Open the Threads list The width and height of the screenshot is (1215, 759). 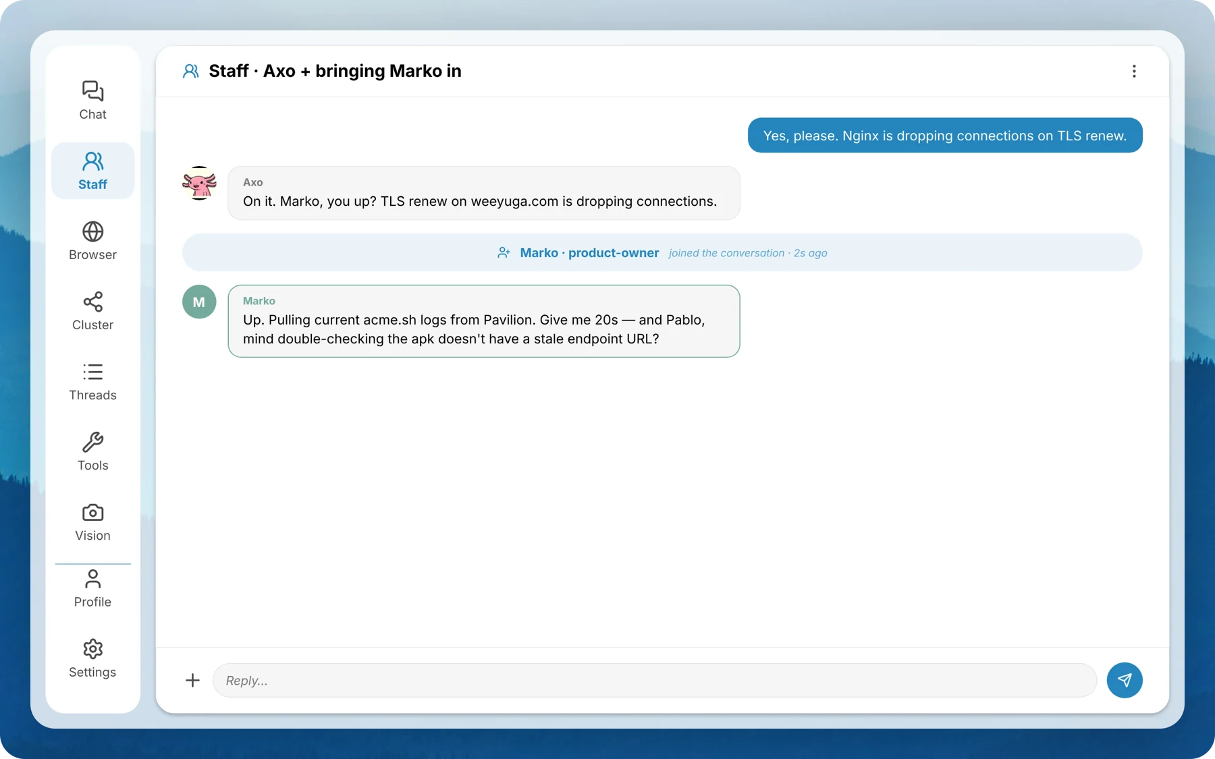pyautogui.click(x=92, y=381)
